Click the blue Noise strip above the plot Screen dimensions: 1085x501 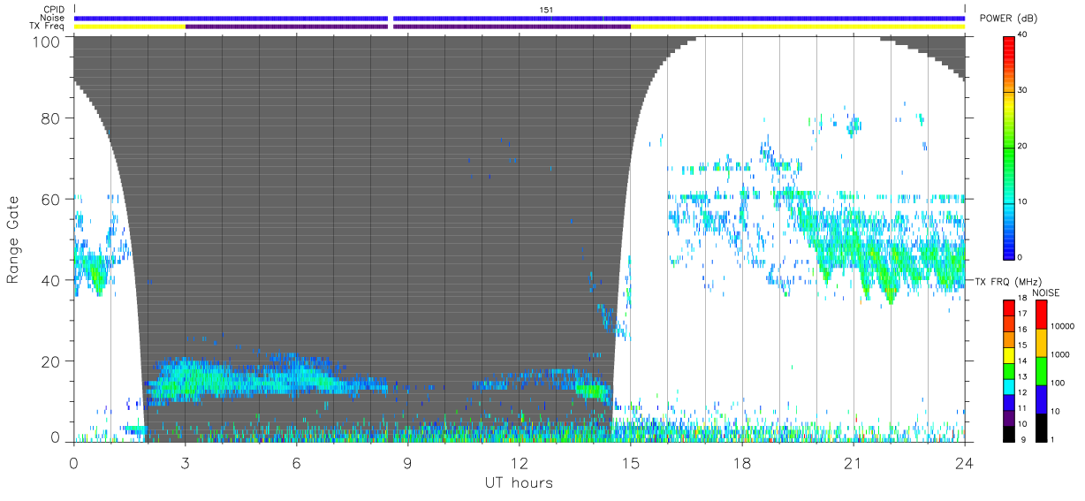point(520,18)
